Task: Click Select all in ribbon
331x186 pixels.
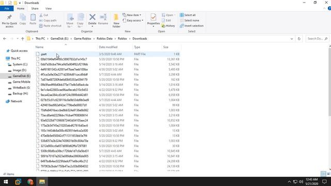Action: click(x=188, y=15)
